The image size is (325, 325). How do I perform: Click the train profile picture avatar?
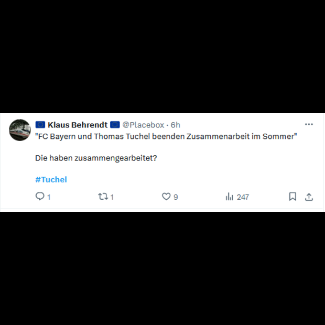(20, 130)
